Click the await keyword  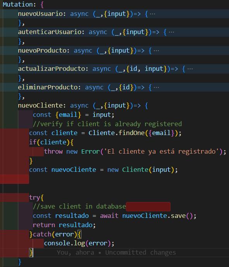[x=109, y=216]
